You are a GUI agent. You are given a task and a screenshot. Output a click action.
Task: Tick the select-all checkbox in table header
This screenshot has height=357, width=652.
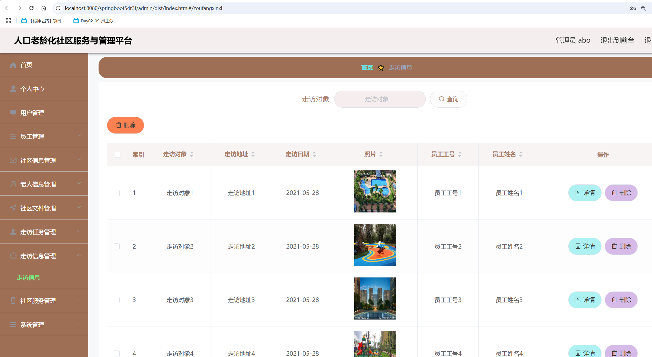pos(117,155)
